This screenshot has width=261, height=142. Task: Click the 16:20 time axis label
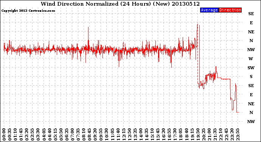click(164, 134)
